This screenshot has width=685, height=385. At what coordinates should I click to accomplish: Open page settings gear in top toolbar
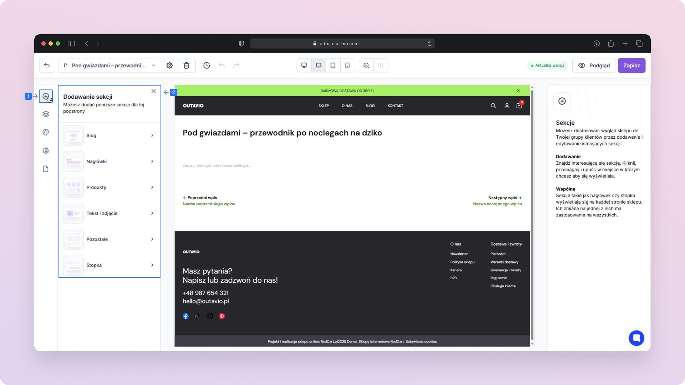170,66
